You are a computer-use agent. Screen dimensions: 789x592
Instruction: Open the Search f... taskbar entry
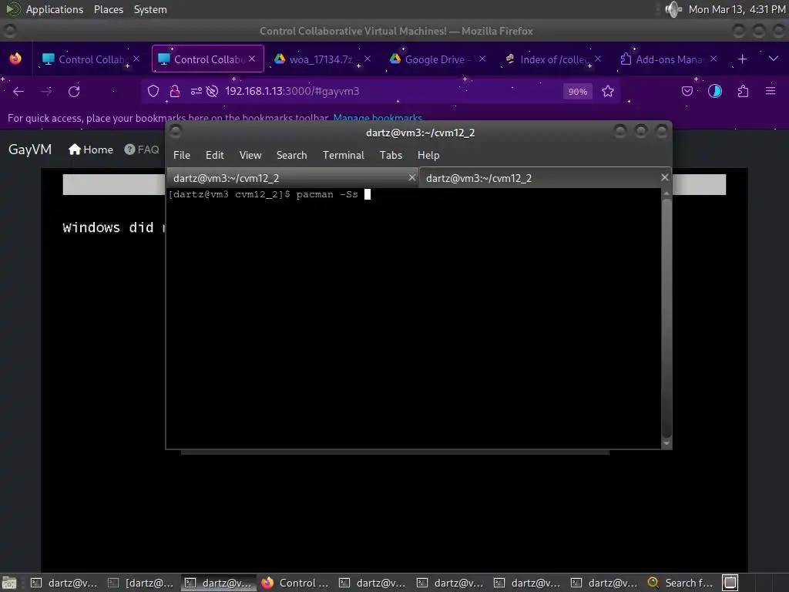pos(681,583)
